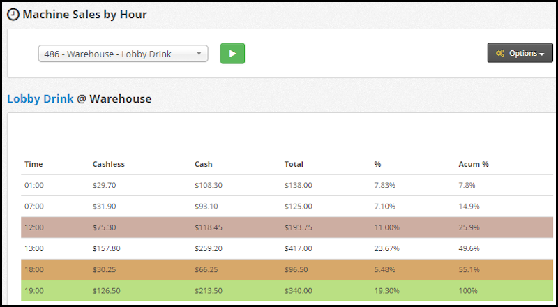Open the Lobby Drink link
558x307 pixels.
pos(40,98)
